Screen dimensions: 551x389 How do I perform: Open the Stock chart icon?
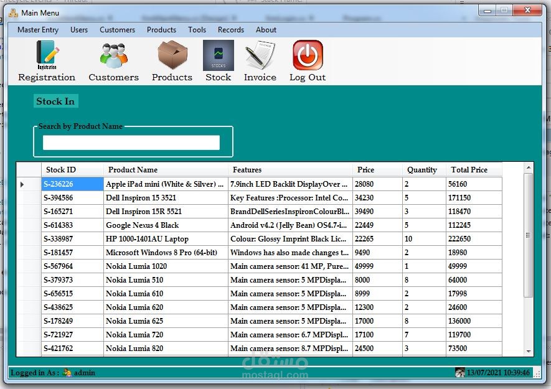(219, 55)
